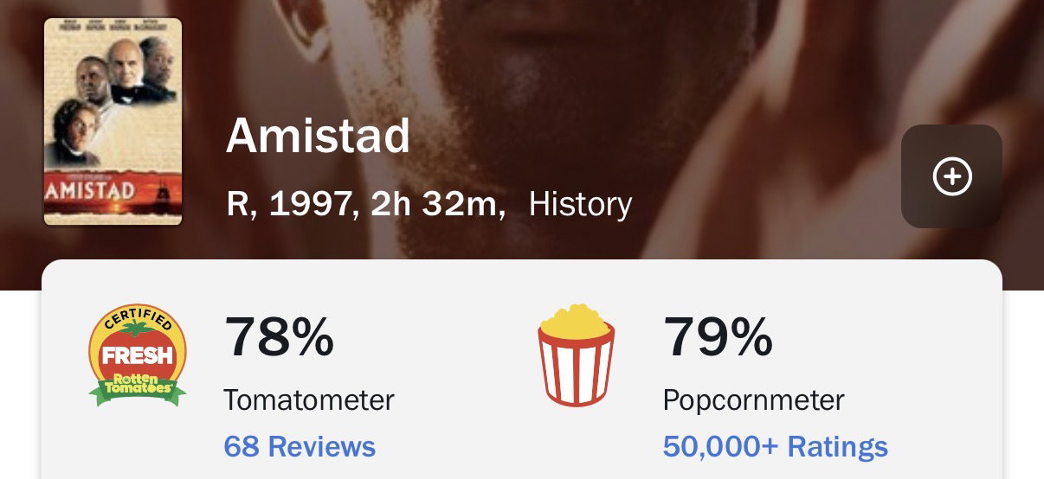Click the Rotten Tomatoes green ribbon logo
1044x479 pixels.
coord(138,388)
